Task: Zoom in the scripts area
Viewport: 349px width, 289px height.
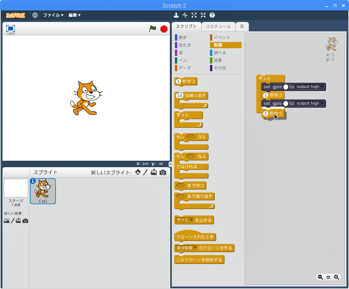Action: point(336,277)
